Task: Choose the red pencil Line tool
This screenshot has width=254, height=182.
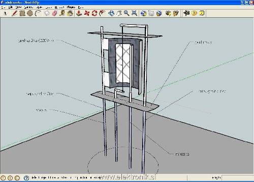Action: 14,13
